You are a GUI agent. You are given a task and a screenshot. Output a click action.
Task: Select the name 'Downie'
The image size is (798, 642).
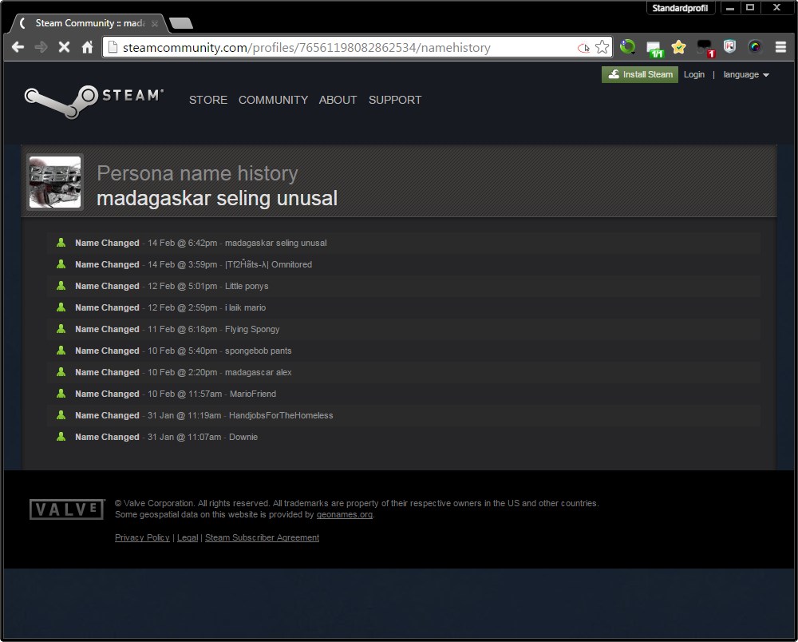coord(243,437)
